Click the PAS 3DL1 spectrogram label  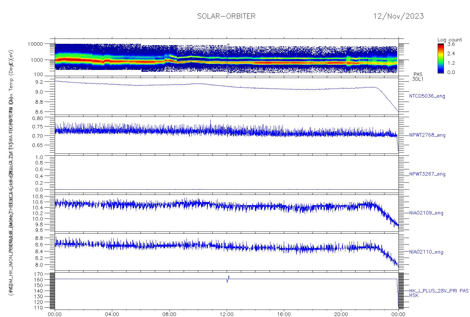click(418, 77)
